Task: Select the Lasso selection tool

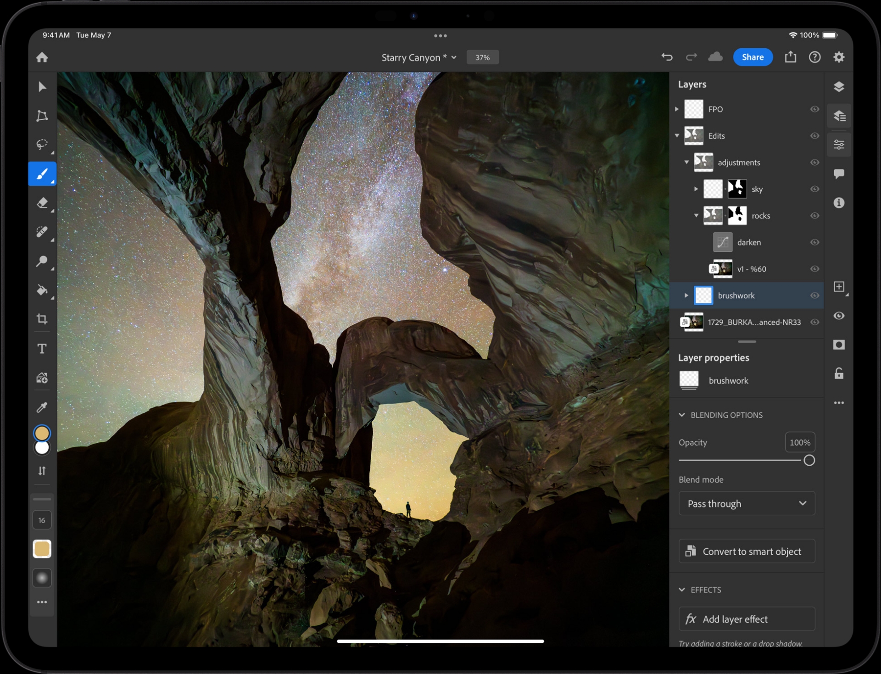Action: coord(42,145)
